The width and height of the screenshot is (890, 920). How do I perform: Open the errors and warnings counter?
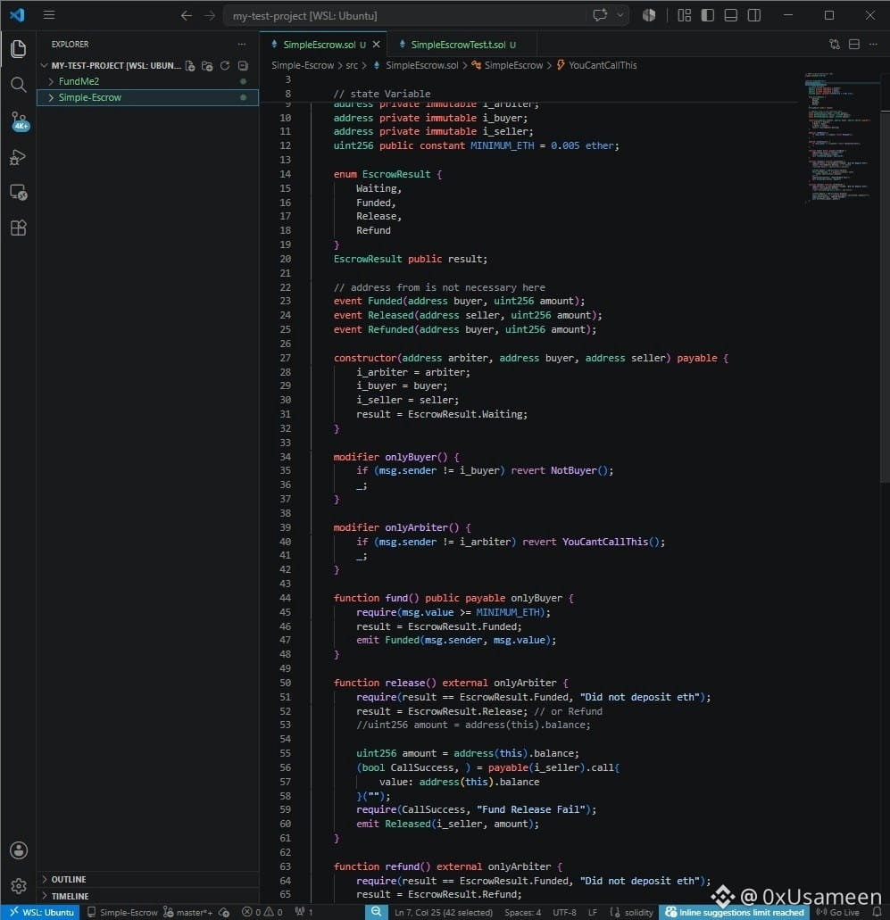262,912
